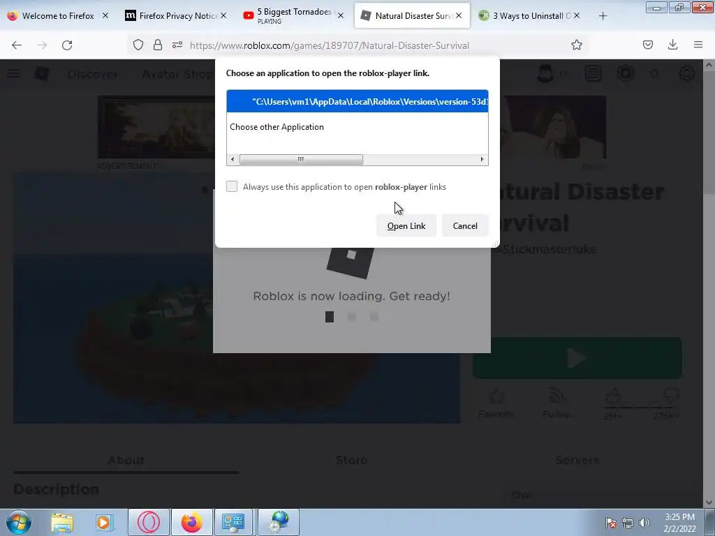Click the green Play game button

(577, 358)
